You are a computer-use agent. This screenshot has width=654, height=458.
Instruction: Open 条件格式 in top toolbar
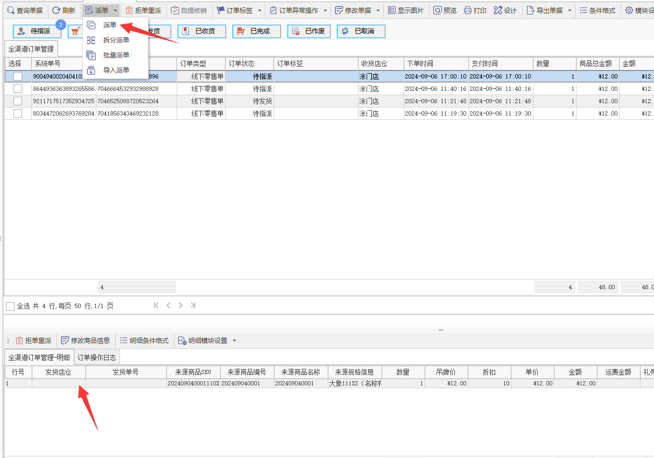point(597,10)
